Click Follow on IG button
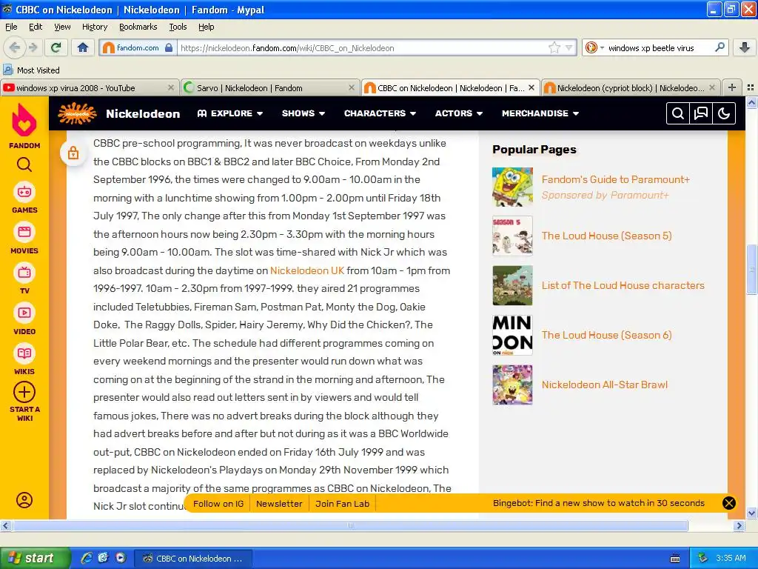758x569 pixels. pyautogui.click(x=218, y=504)
